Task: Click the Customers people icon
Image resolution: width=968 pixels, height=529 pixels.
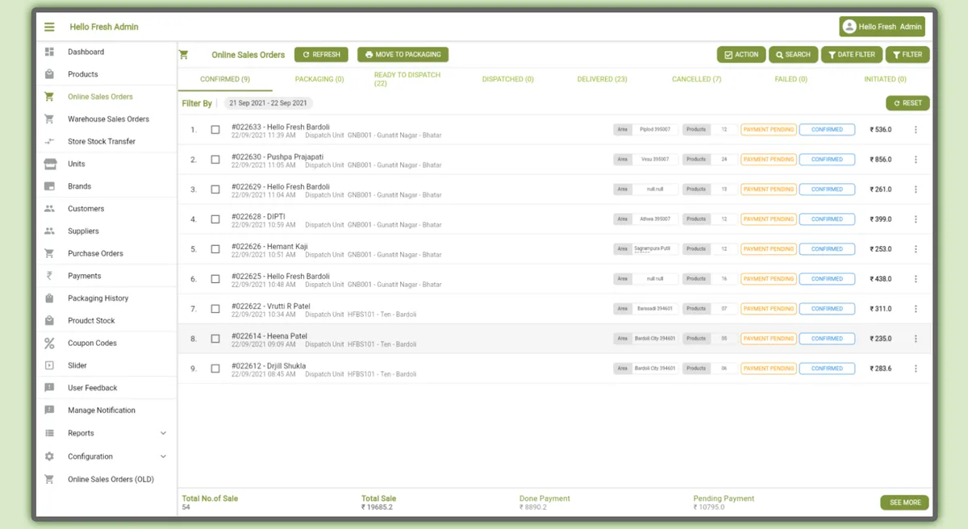Action: click(49, 209)
